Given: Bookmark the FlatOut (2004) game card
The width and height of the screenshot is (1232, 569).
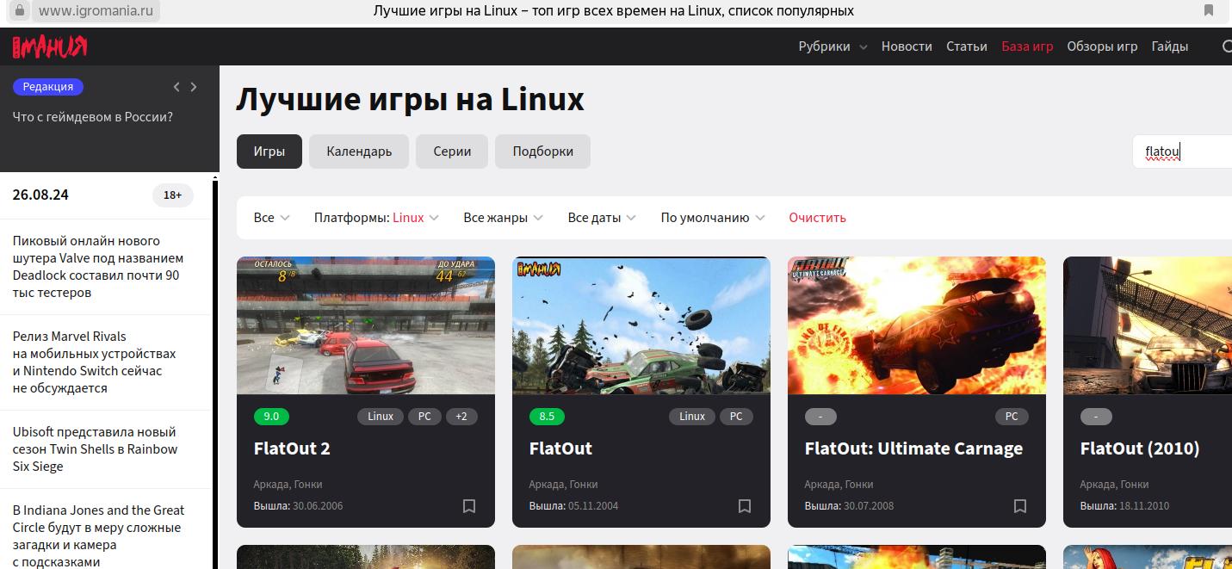Looking at the screenshot, I should coord(745,506).
